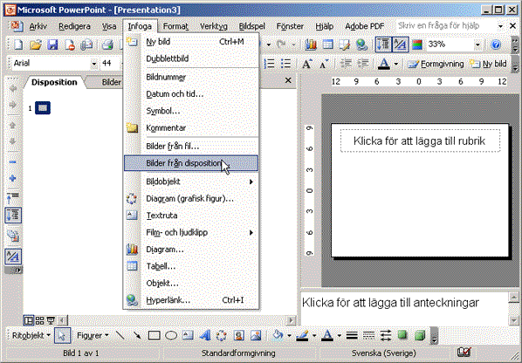This screenshot has height=363, width=522.
Task: Click the fill color paint bucket
Action: 278,335
